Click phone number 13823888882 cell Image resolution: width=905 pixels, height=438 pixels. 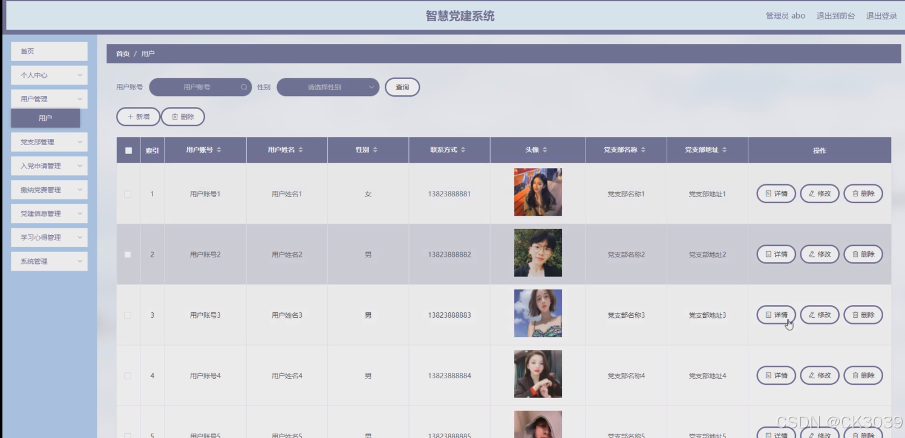tap(449, 254)
